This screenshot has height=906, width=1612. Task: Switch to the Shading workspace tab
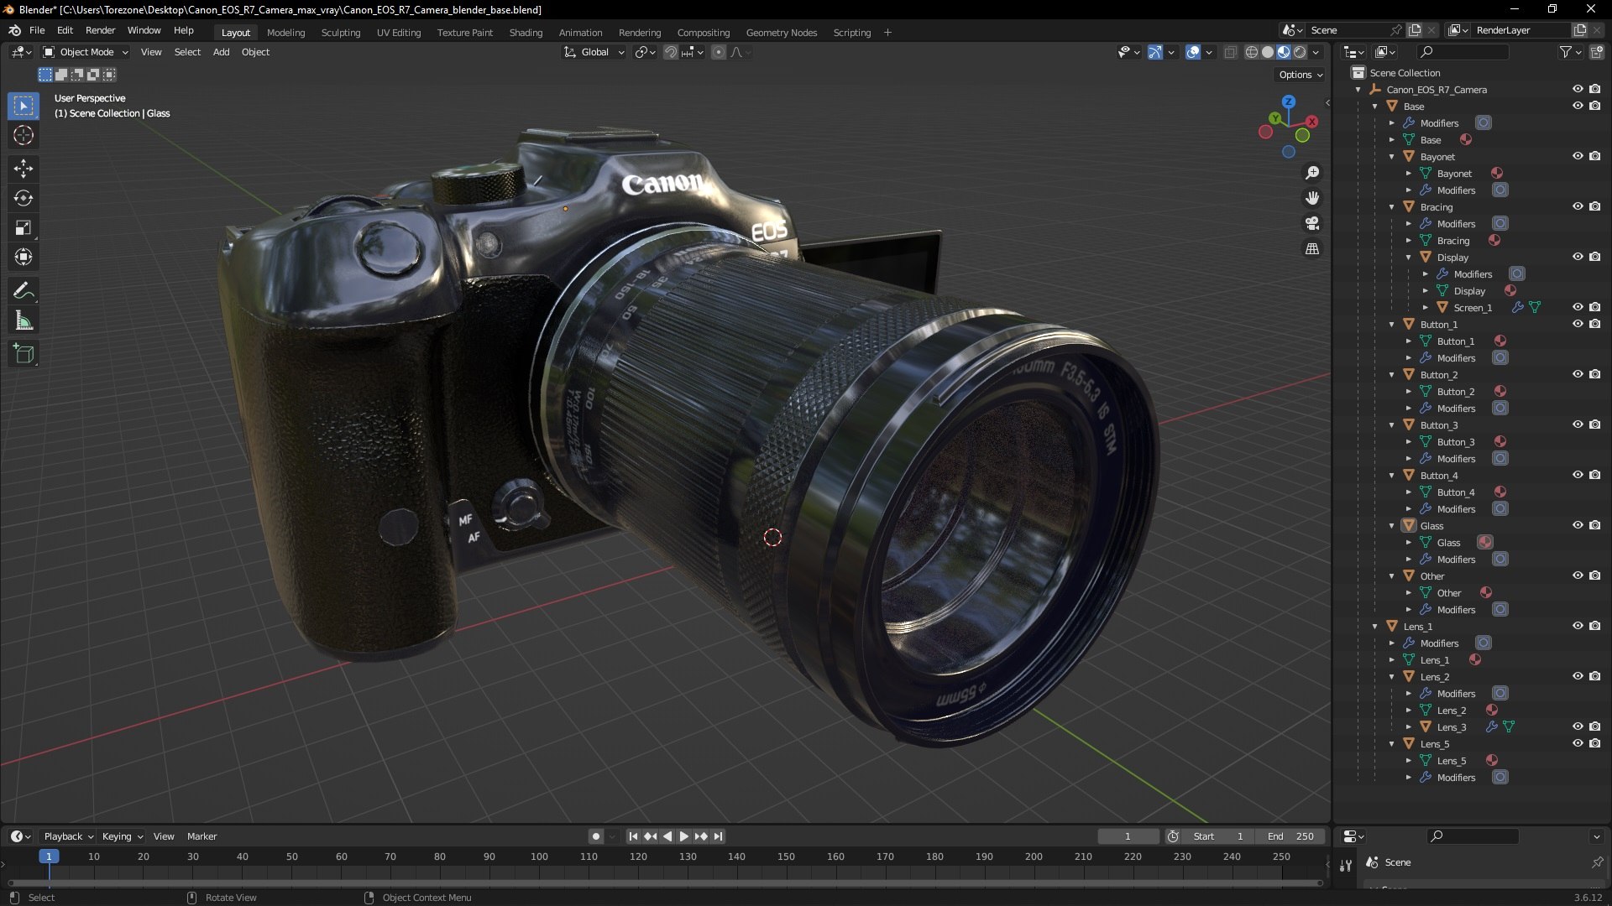(526, 33)
